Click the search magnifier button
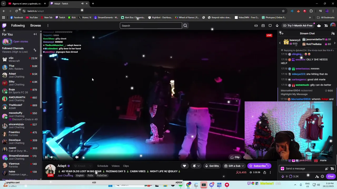337x189 pixels. tap(185, 25)
